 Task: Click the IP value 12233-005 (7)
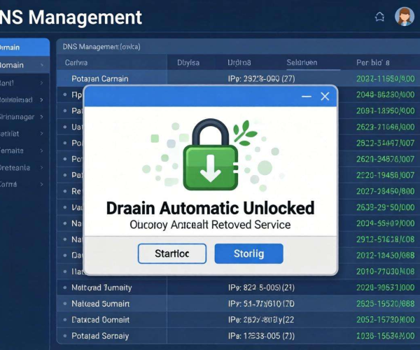pos(261,336)
